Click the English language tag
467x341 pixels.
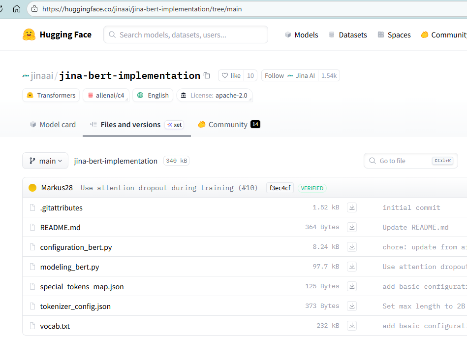pos(153,95)
